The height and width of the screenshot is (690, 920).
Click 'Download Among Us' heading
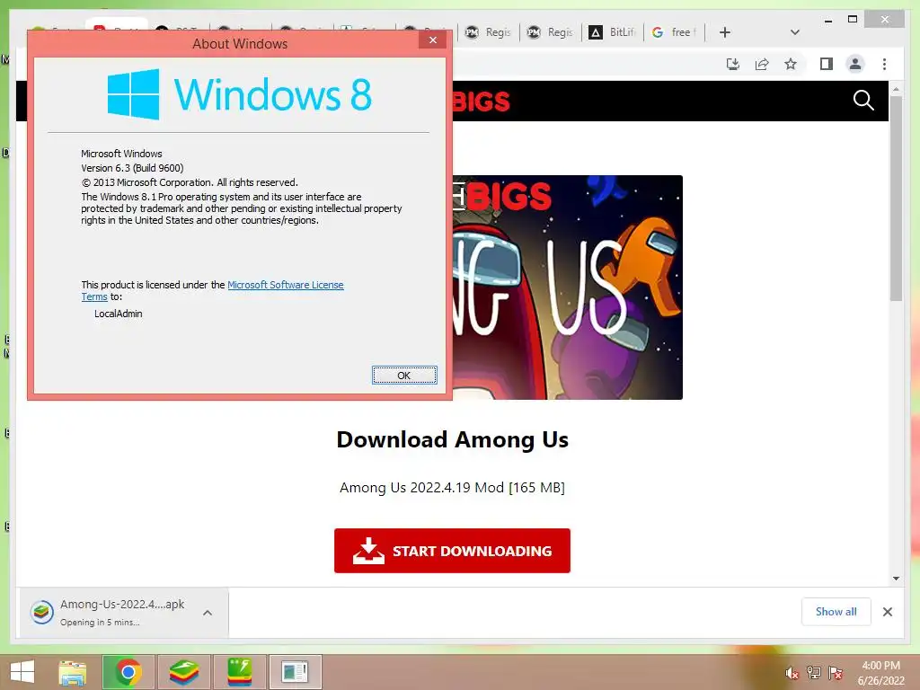[453, 438]
